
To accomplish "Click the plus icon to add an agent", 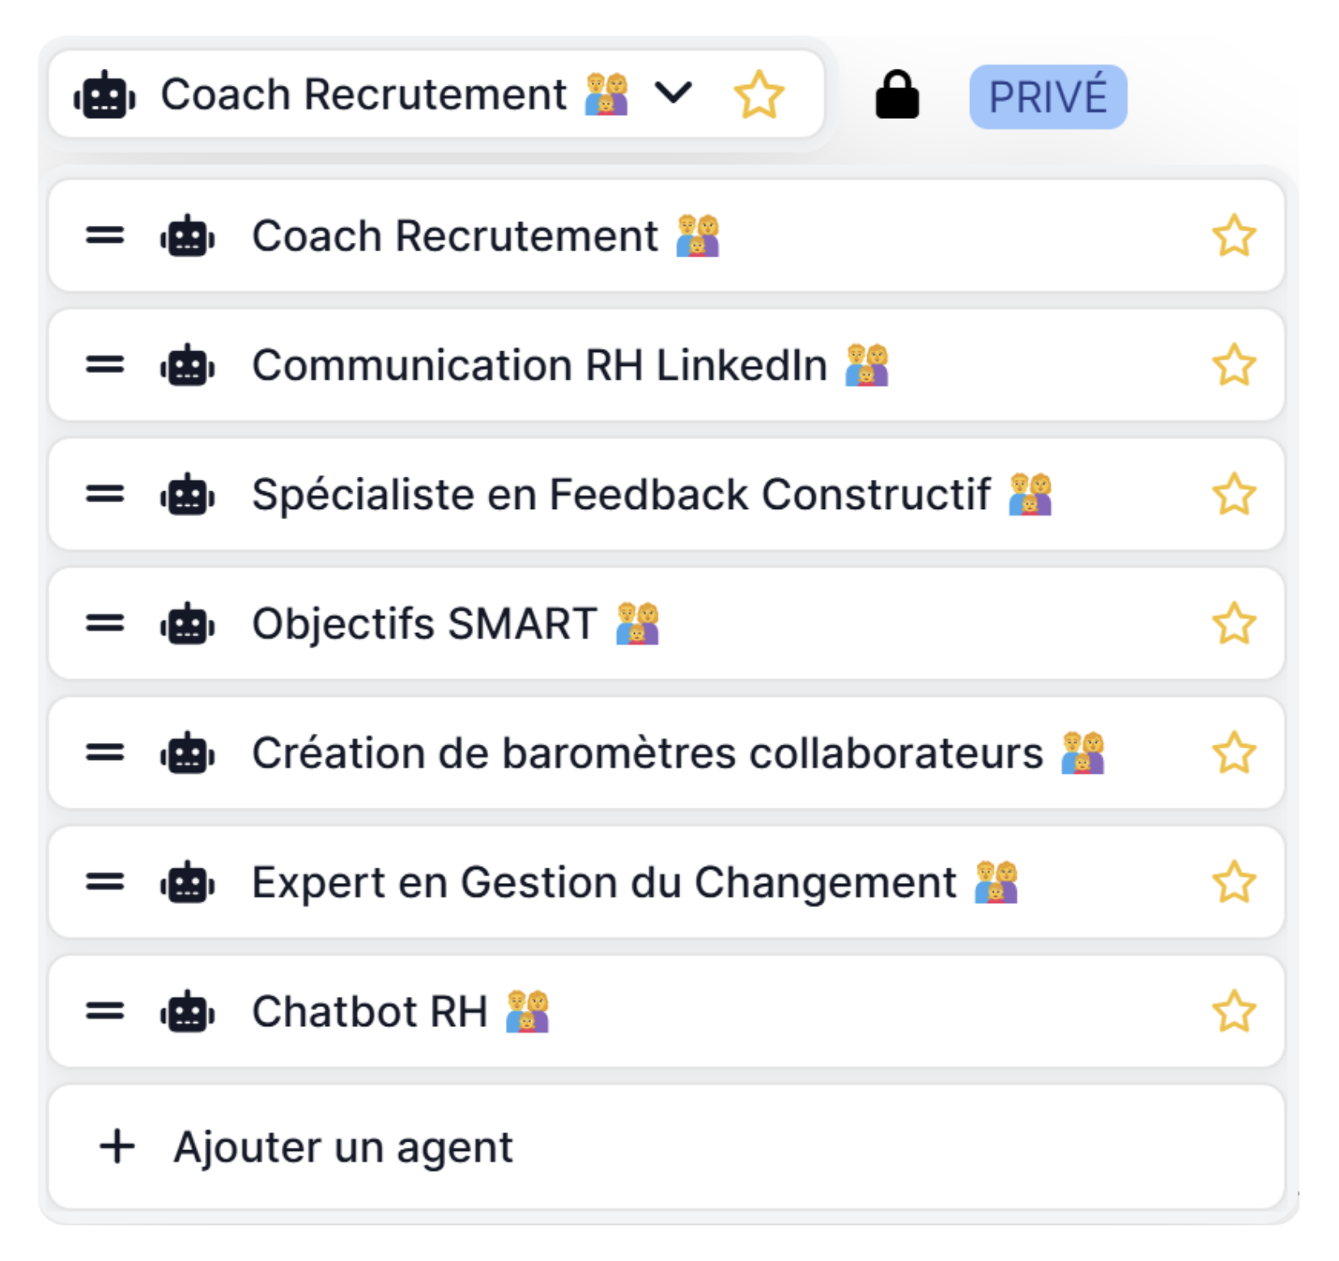I will click(117, 1146).
